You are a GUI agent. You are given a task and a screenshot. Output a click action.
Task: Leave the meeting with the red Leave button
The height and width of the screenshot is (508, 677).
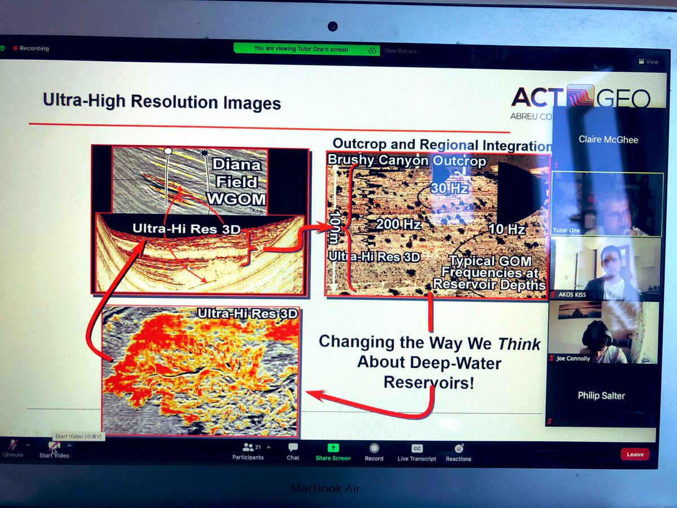tap(635, 454)
